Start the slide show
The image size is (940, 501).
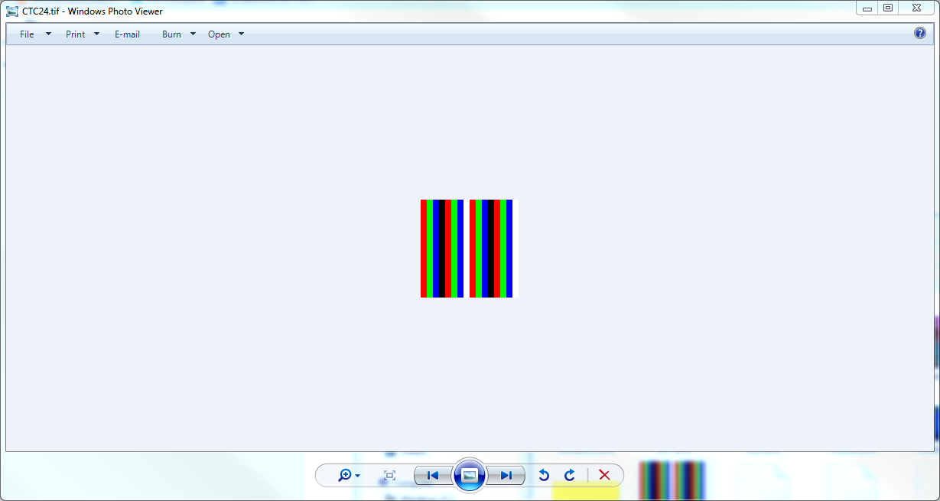pos(470,476)
